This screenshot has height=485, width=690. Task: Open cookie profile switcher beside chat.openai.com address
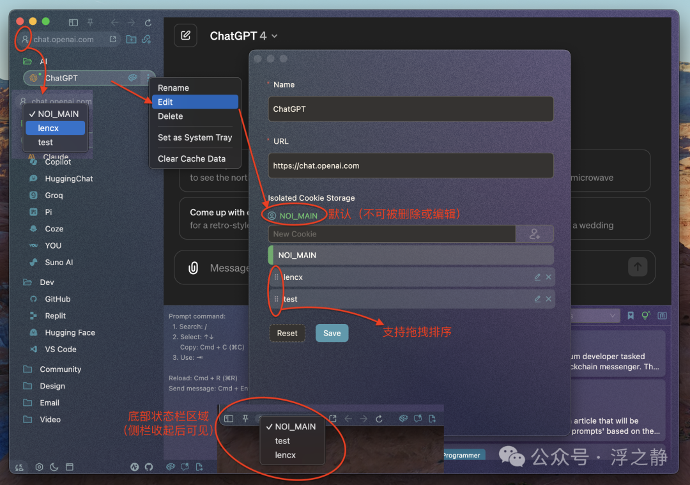25,39
